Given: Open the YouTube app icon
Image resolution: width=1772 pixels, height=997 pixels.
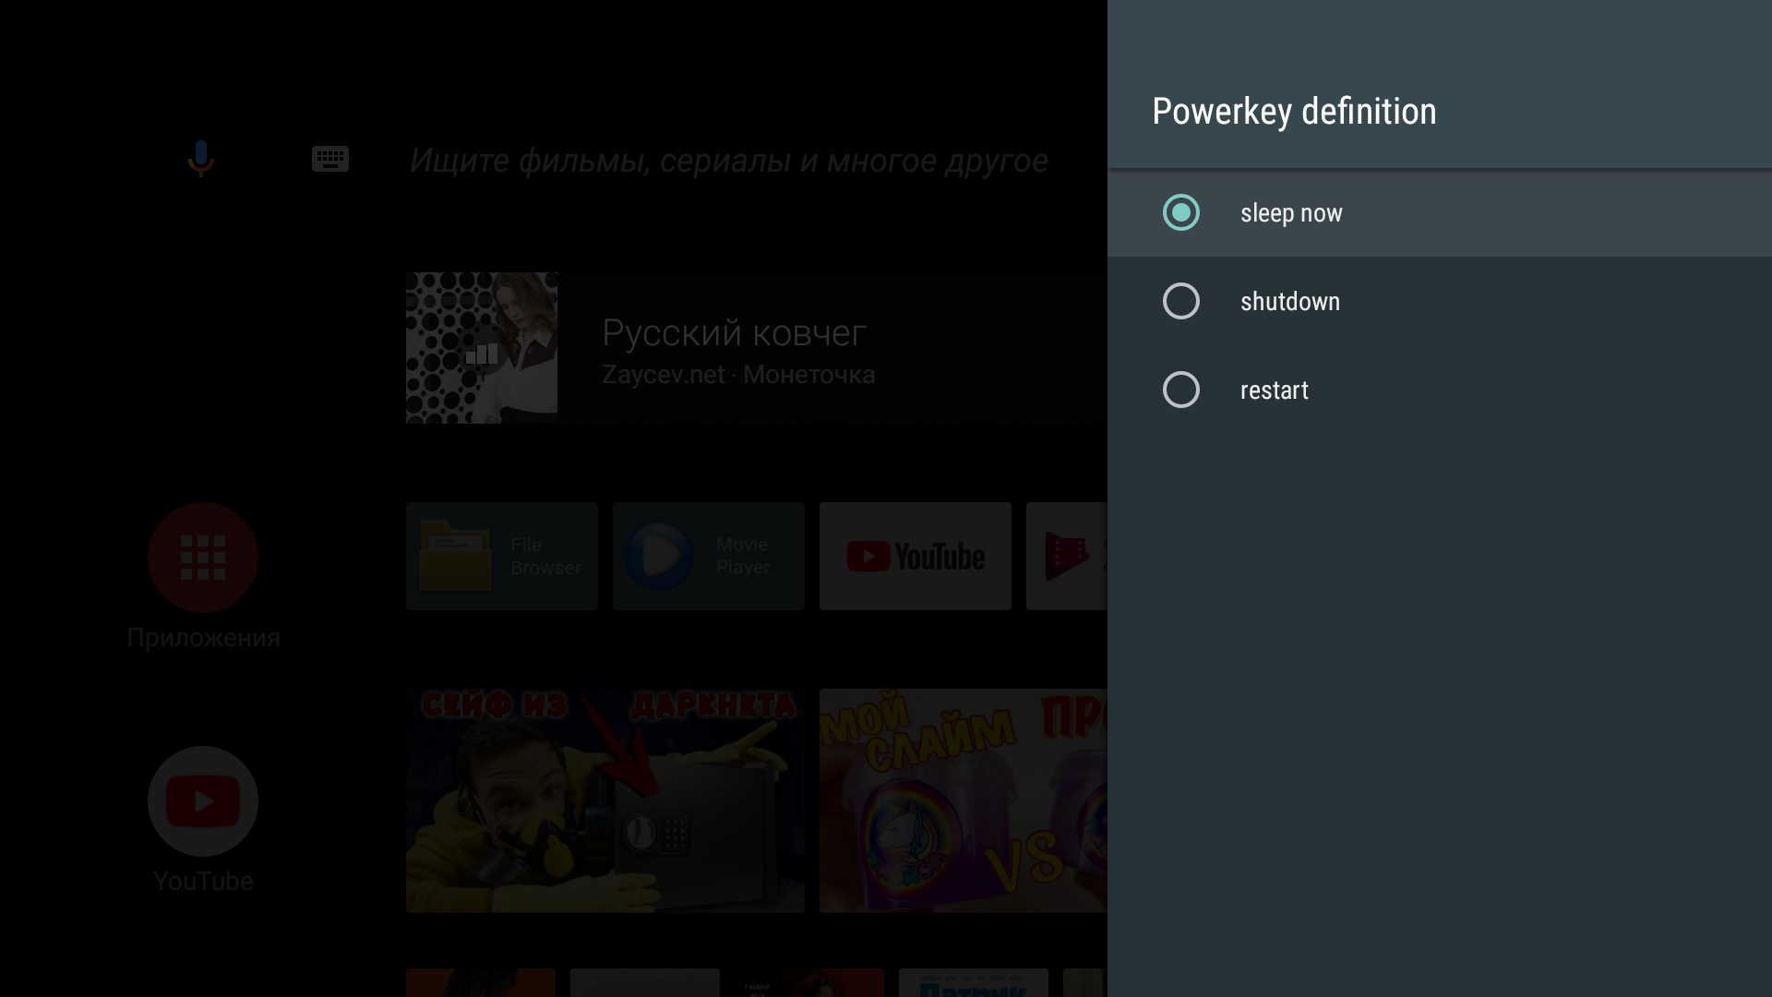Looking at the screenshot, I should pyautogui.click(x=203, y=799).
